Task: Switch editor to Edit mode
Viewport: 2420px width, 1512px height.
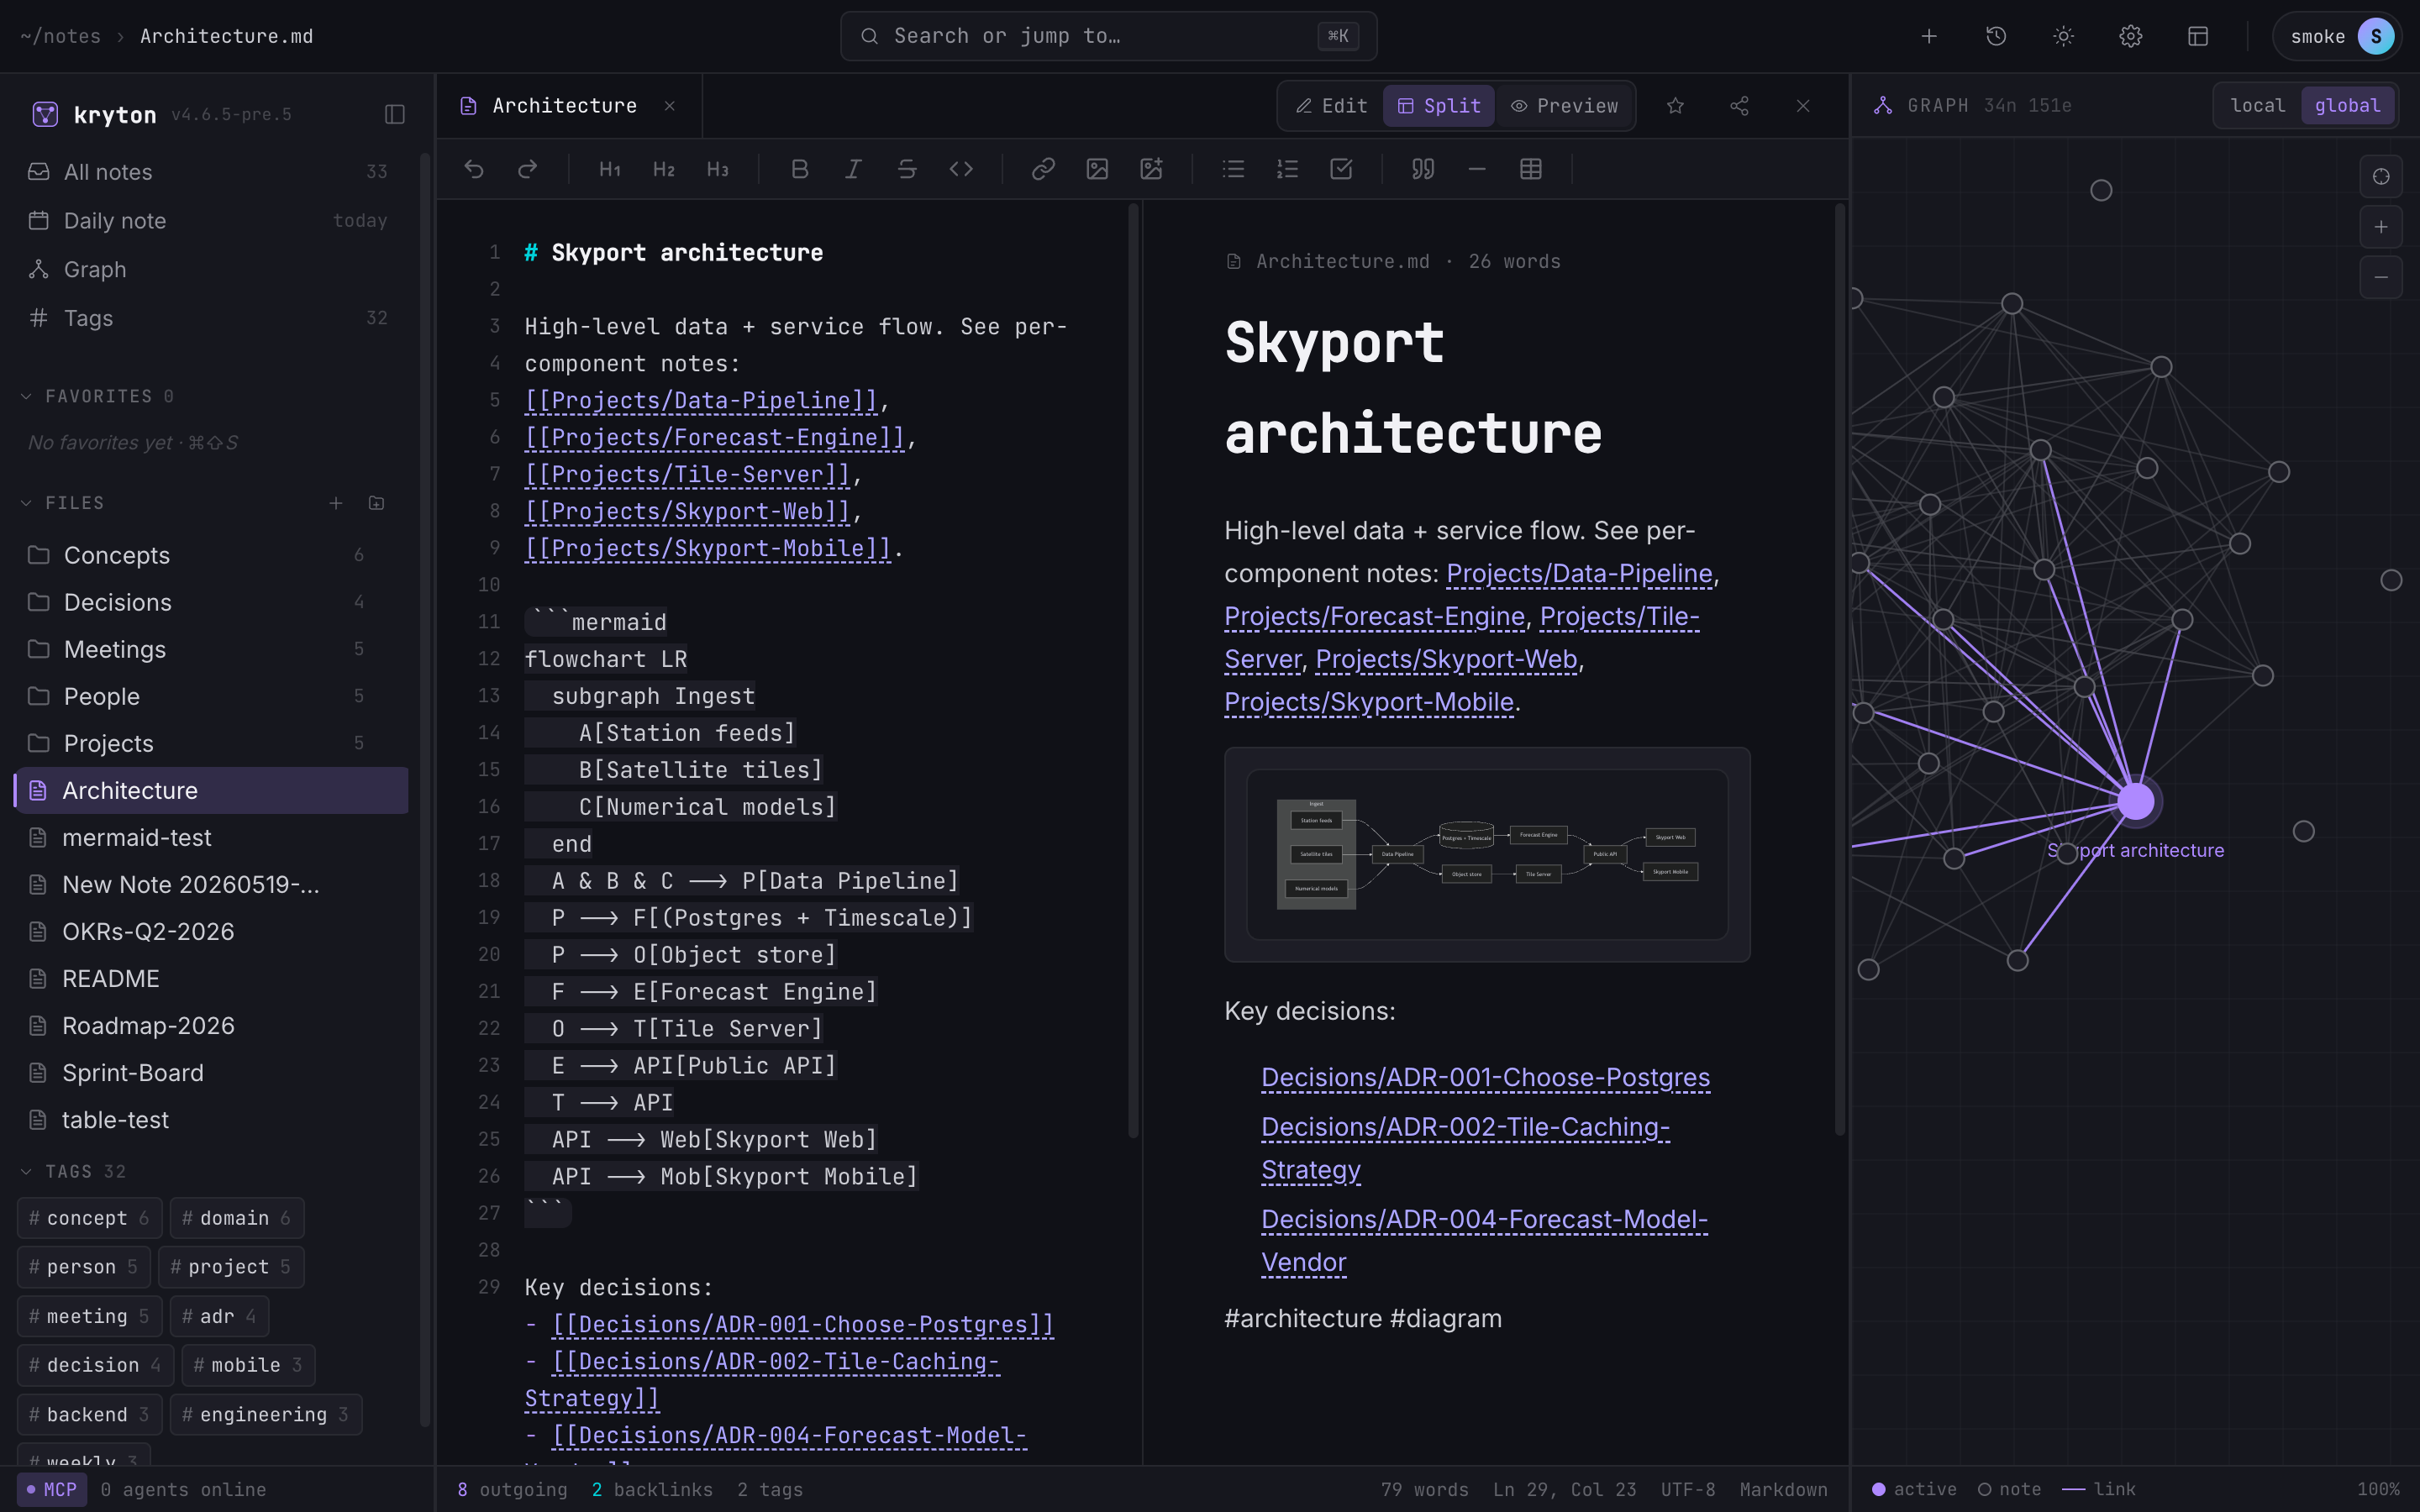Action: (x=1332, y=106)
